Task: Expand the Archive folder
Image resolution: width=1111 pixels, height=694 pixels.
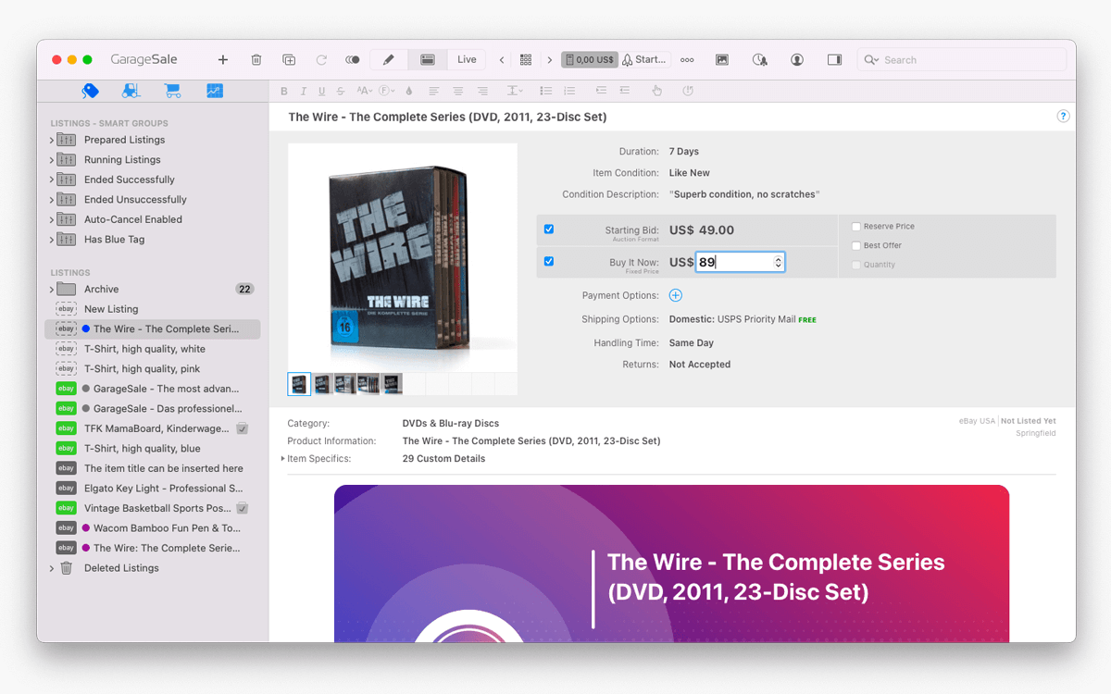Action: [x=52, y=290]
